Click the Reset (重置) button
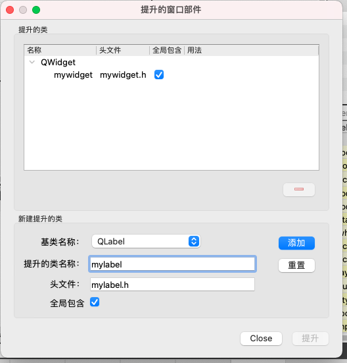 point(296,265)
